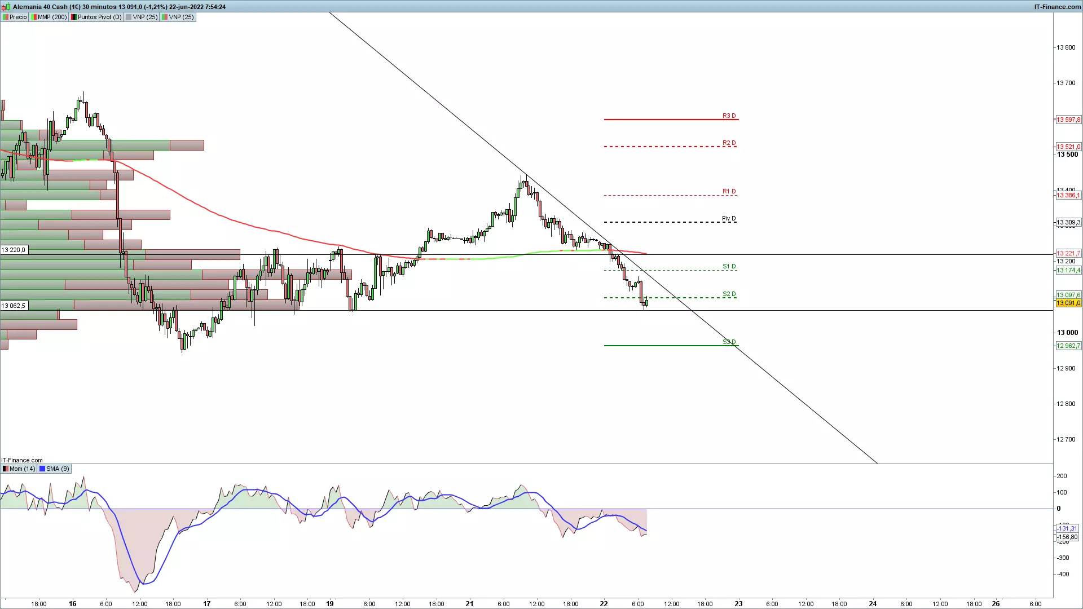
Task: Click the 13 097,6 price tag
Action: coord(1068,295)
